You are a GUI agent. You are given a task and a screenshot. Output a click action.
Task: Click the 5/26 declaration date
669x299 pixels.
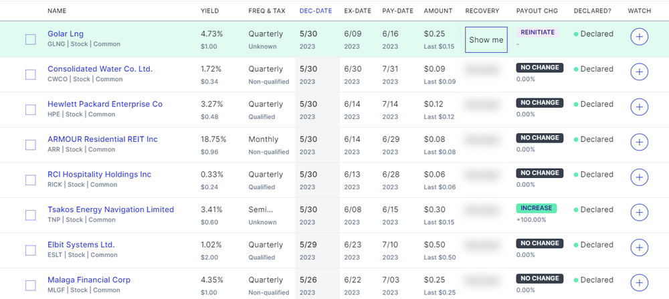tap(308, 280)
